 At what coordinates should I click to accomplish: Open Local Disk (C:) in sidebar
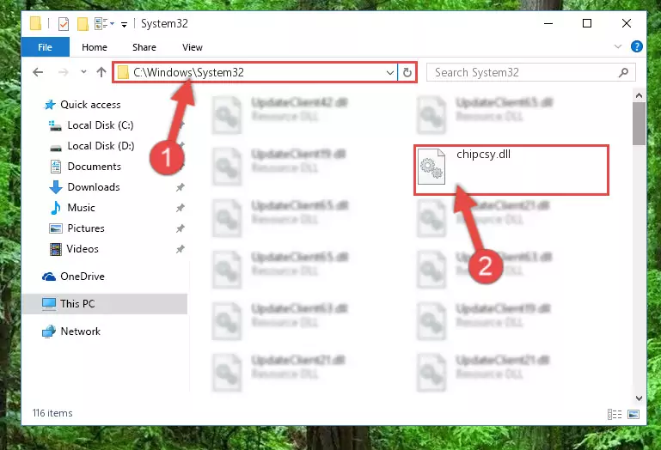[x=101, y=125]
